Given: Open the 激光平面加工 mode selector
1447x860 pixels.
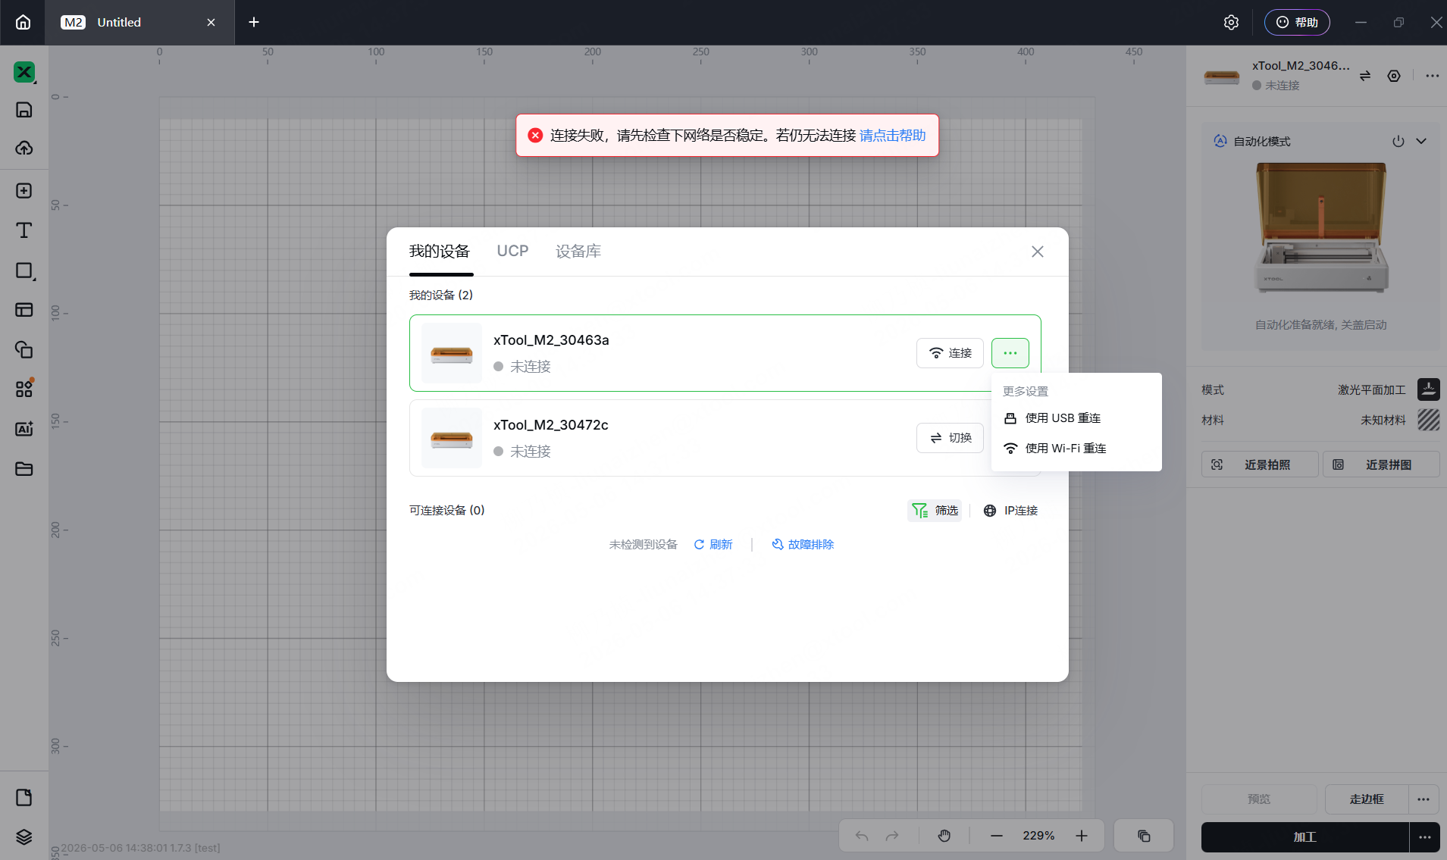Looking at the screenshot, I should pyautogui.click(x=1389, y=389).
